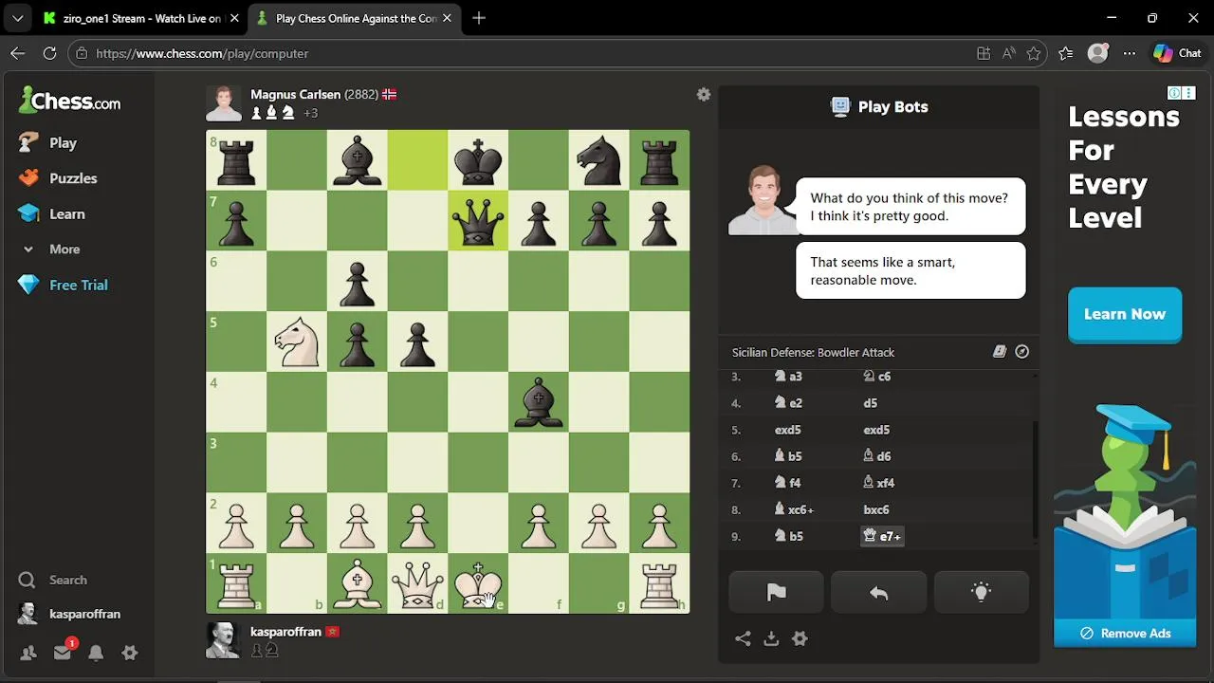Open the browser profile icon
The height and width of the screenshot is (683, 1214).
(1097, 53)
